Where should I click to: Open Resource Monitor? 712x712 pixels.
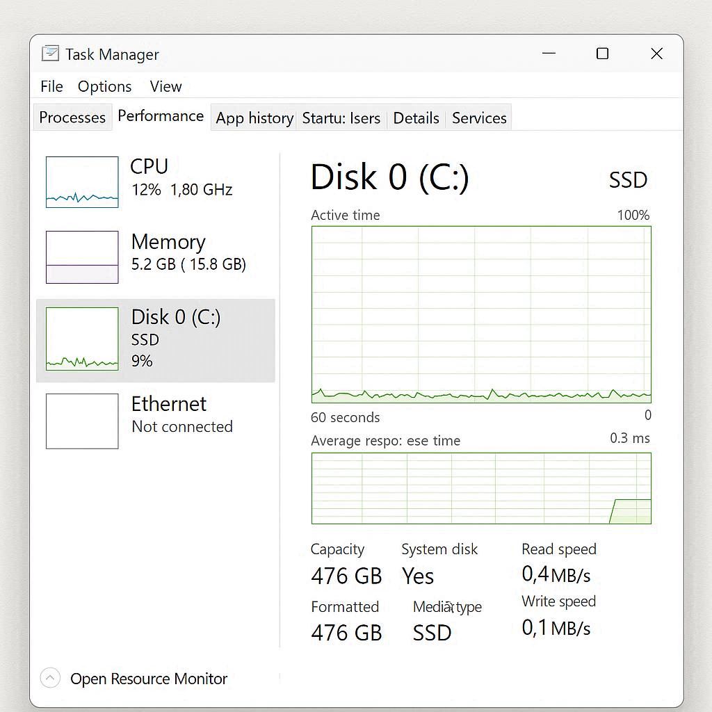[x=148, y=679]
